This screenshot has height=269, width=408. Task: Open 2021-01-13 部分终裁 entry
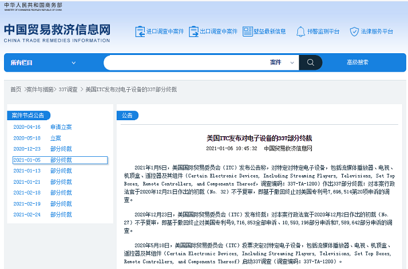43,171
